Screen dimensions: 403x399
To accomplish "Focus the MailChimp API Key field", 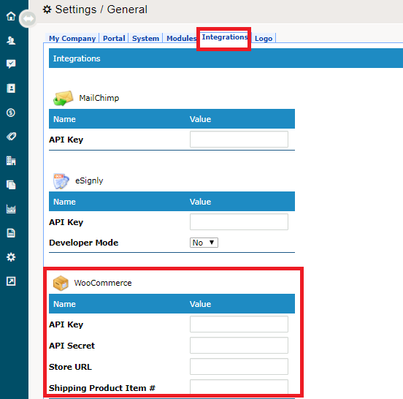I will tap(239, 139).
